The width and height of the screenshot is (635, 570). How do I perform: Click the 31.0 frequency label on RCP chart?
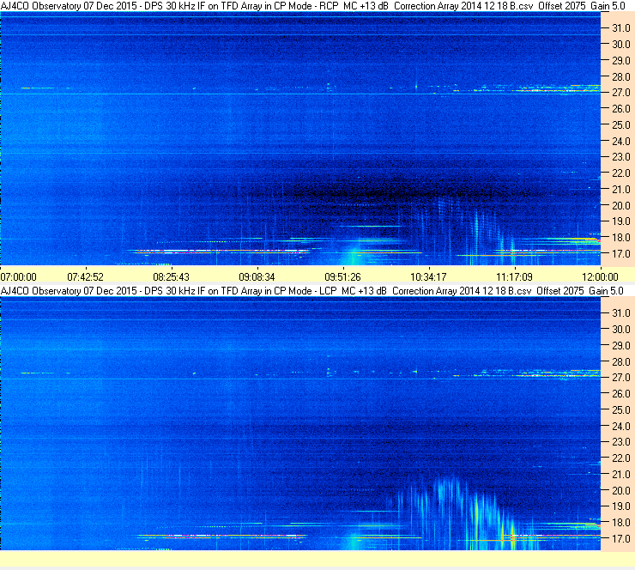point(620,28)
